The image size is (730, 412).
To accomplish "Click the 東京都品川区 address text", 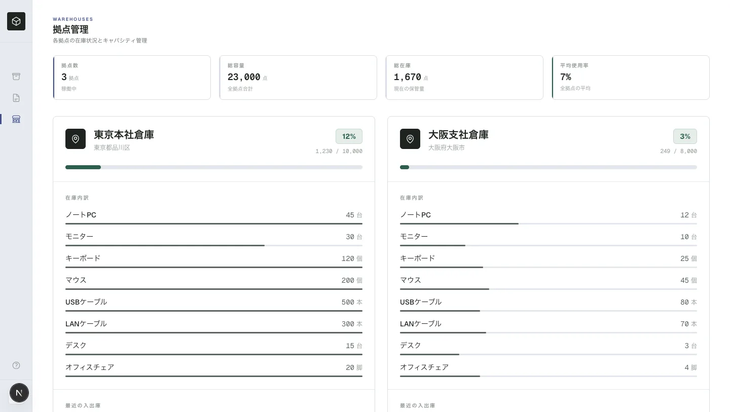I will pyautogui.click(x=112, y=148).
